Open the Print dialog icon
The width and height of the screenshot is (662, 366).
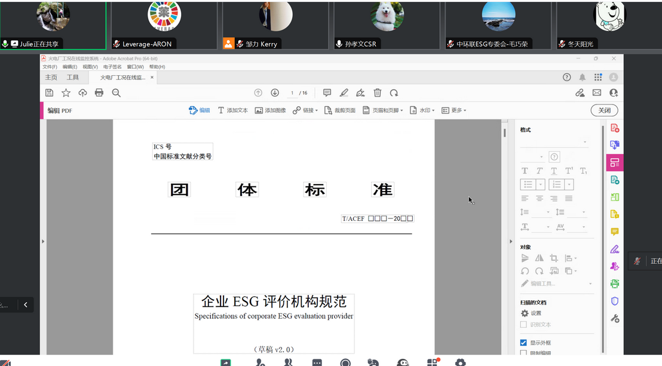(x=99, y=93)
